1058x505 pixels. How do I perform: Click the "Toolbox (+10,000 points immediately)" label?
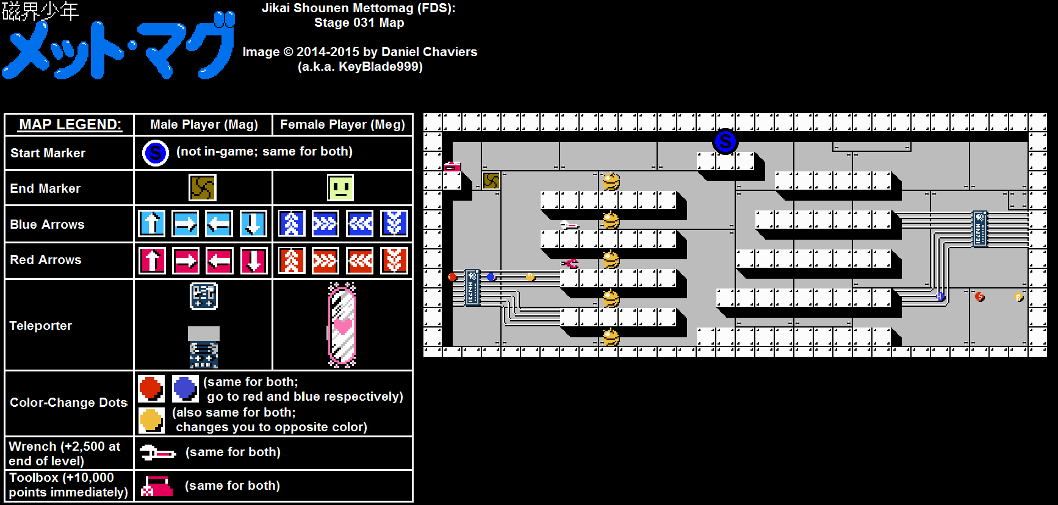click(x=68, y=485)
